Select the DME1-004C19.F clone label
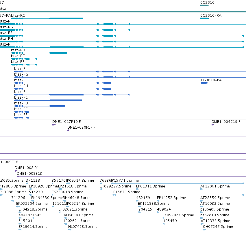Screen dimensions: 246x231 tap(226, 122)
